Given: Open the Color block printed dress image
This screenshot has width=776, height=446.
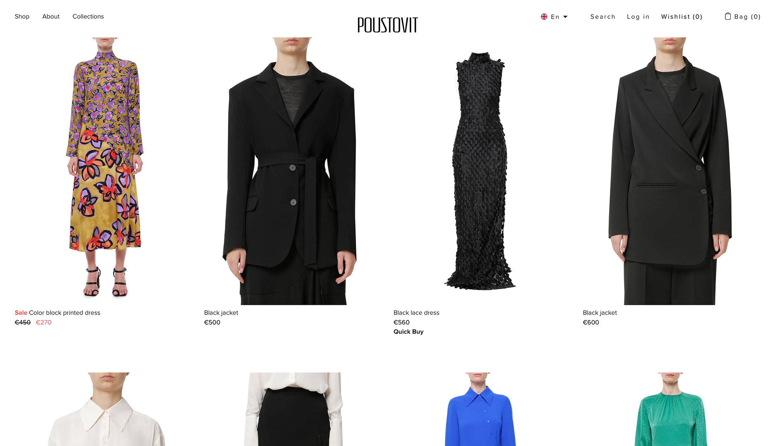Looking at the screenshot, I should 105,171.
